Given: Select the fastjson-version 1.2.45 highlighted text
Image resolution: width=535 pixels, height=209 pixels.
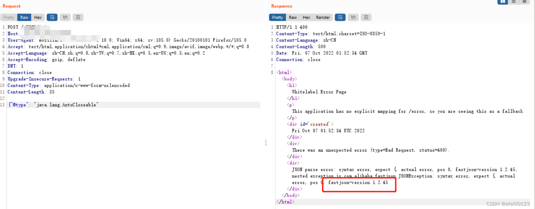Looking at the screenshot, I should point(359,183).
